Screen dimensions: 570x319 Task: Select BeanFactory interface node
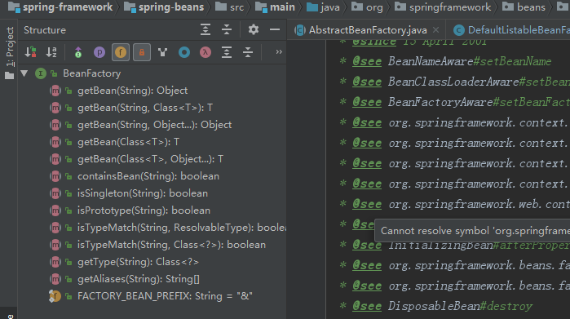[91, 73]
